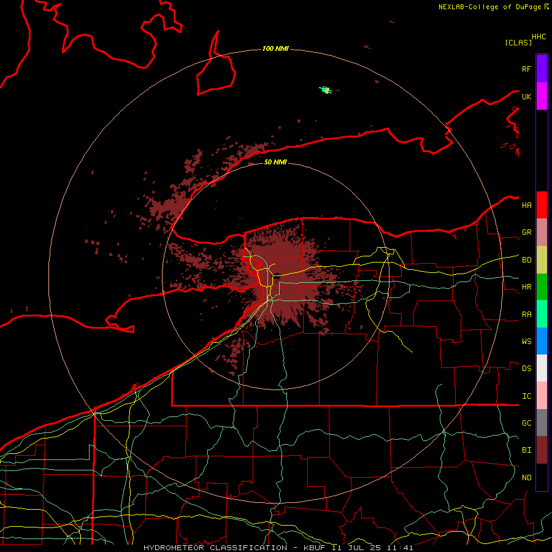Click the ND legend label
The width and height of the screenshot is (552, 552).
(526, 478)
